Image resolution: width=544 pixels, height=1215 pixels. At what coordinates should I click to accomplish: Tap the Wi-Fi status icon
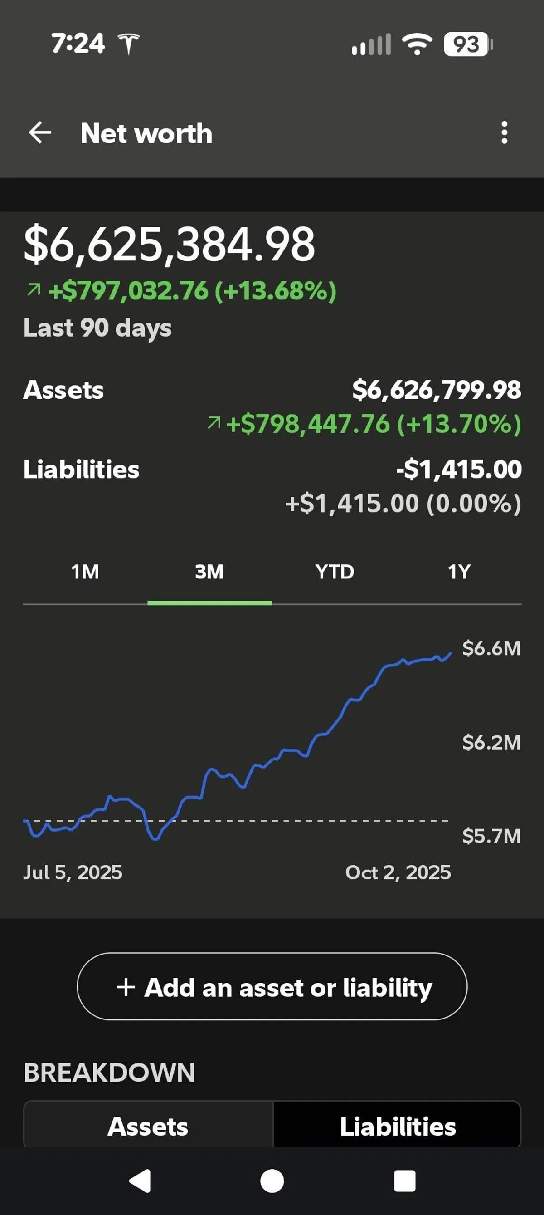coord(417,45)
